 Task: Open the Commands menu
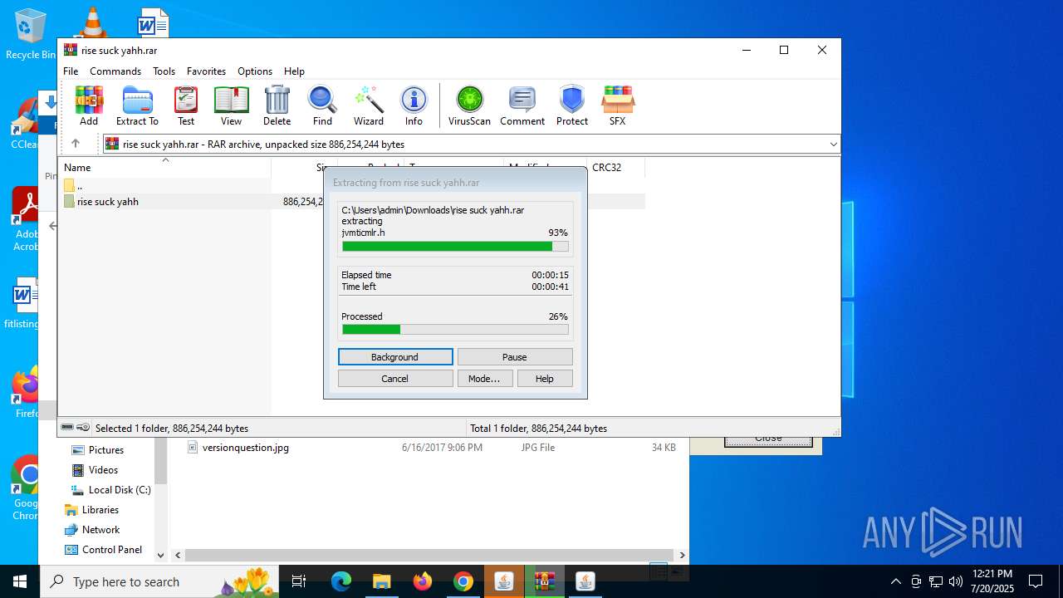[x=115, y=71]
